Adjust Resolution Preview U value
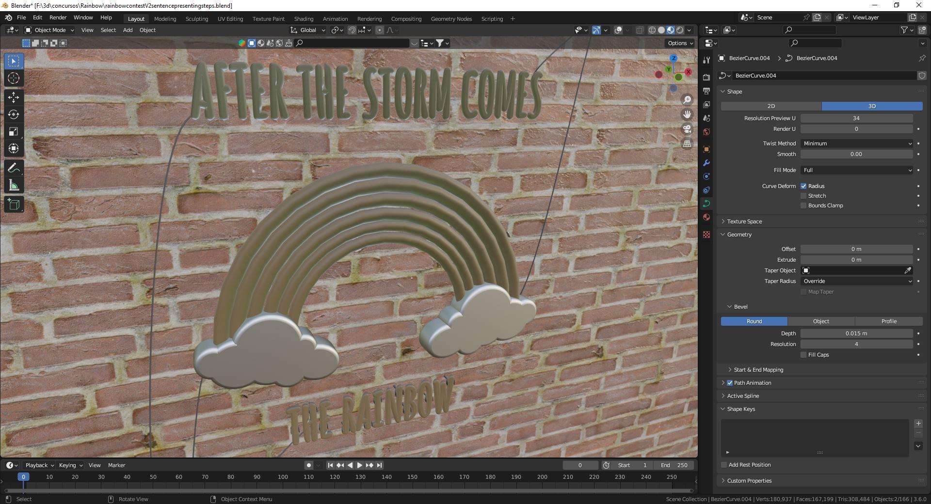 point(857,118)
